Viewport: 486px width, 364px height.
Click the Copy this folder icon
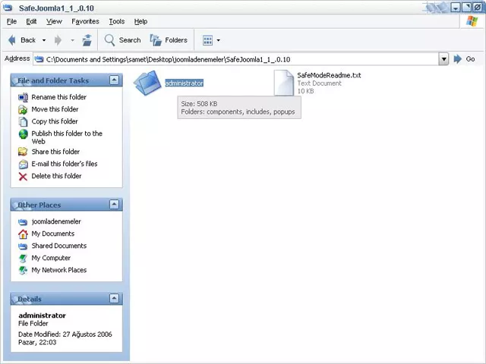point(23,121)
